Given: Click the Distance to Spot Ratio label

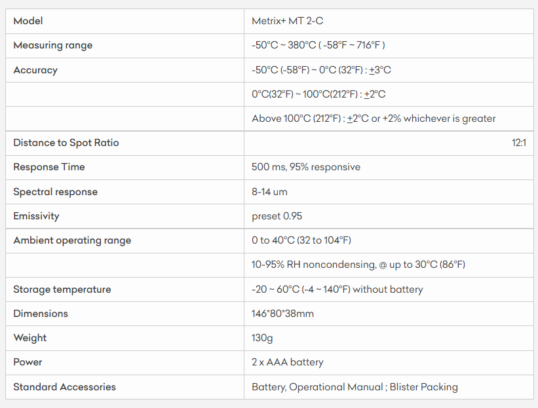Looking at the screenshot, I should coord(66,143).
